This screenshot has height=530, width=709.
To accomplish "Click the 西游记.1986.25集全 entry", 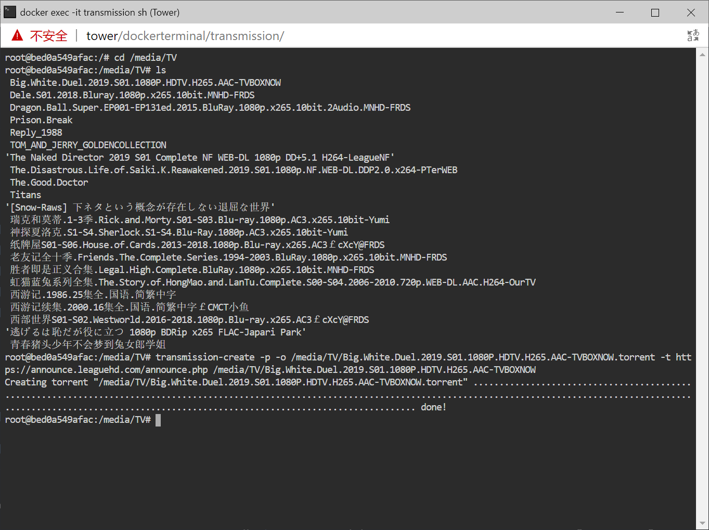I will click(93, 295).
